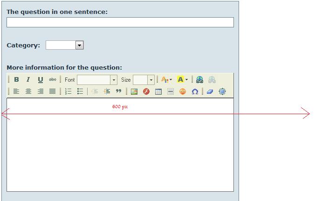Toggle bold formatting
The height and width of the screenshot is (201, 315).
pos(16,80)
